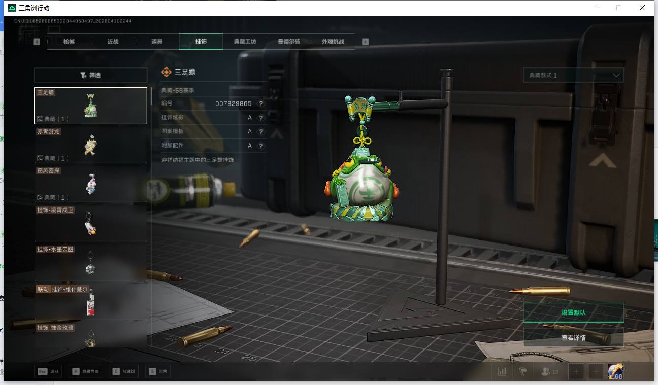Select the 挂饰 tab
Screen dimensions: 658x385
pos(201,42)
